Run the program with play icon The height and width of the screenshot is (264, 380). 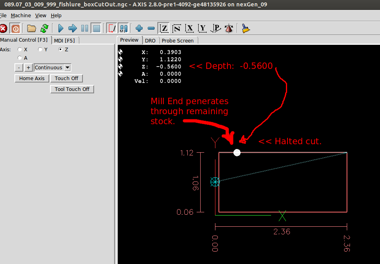click(x=61, y=28)
